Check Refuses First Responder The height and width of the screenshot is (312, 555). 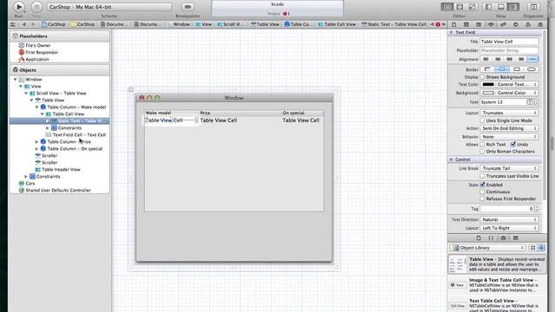point(482,198)
